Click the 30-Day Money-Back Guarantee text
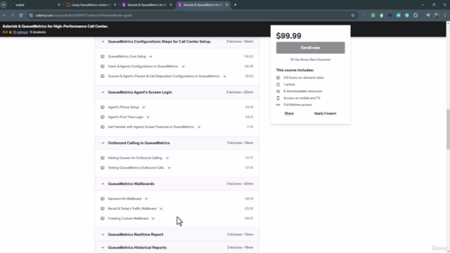Image resolution: width=450 pixels, height=253 pixels. point(310,60)
